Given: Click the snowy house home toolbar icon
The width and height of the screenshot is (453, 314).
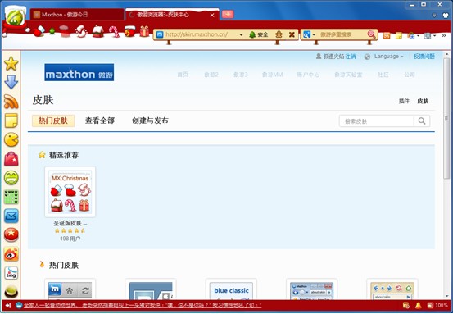Looking at the screenshot, I should [98, 31].
